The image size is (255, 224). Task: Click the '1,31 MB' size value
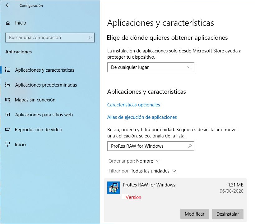tap(236, 185)
